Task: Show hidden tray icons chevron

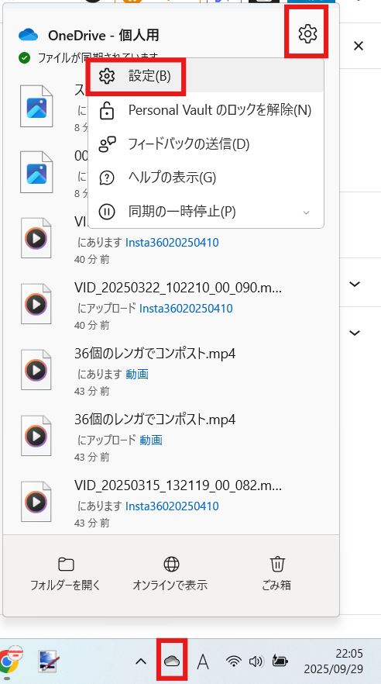Action: pyautogui.click(x=140, y=662)
